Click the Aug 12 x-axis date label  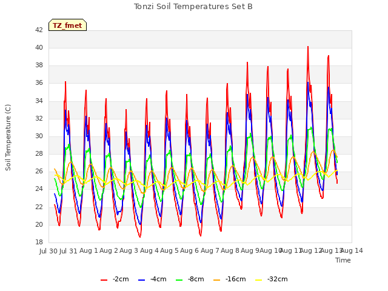click(x=311, y=251)
